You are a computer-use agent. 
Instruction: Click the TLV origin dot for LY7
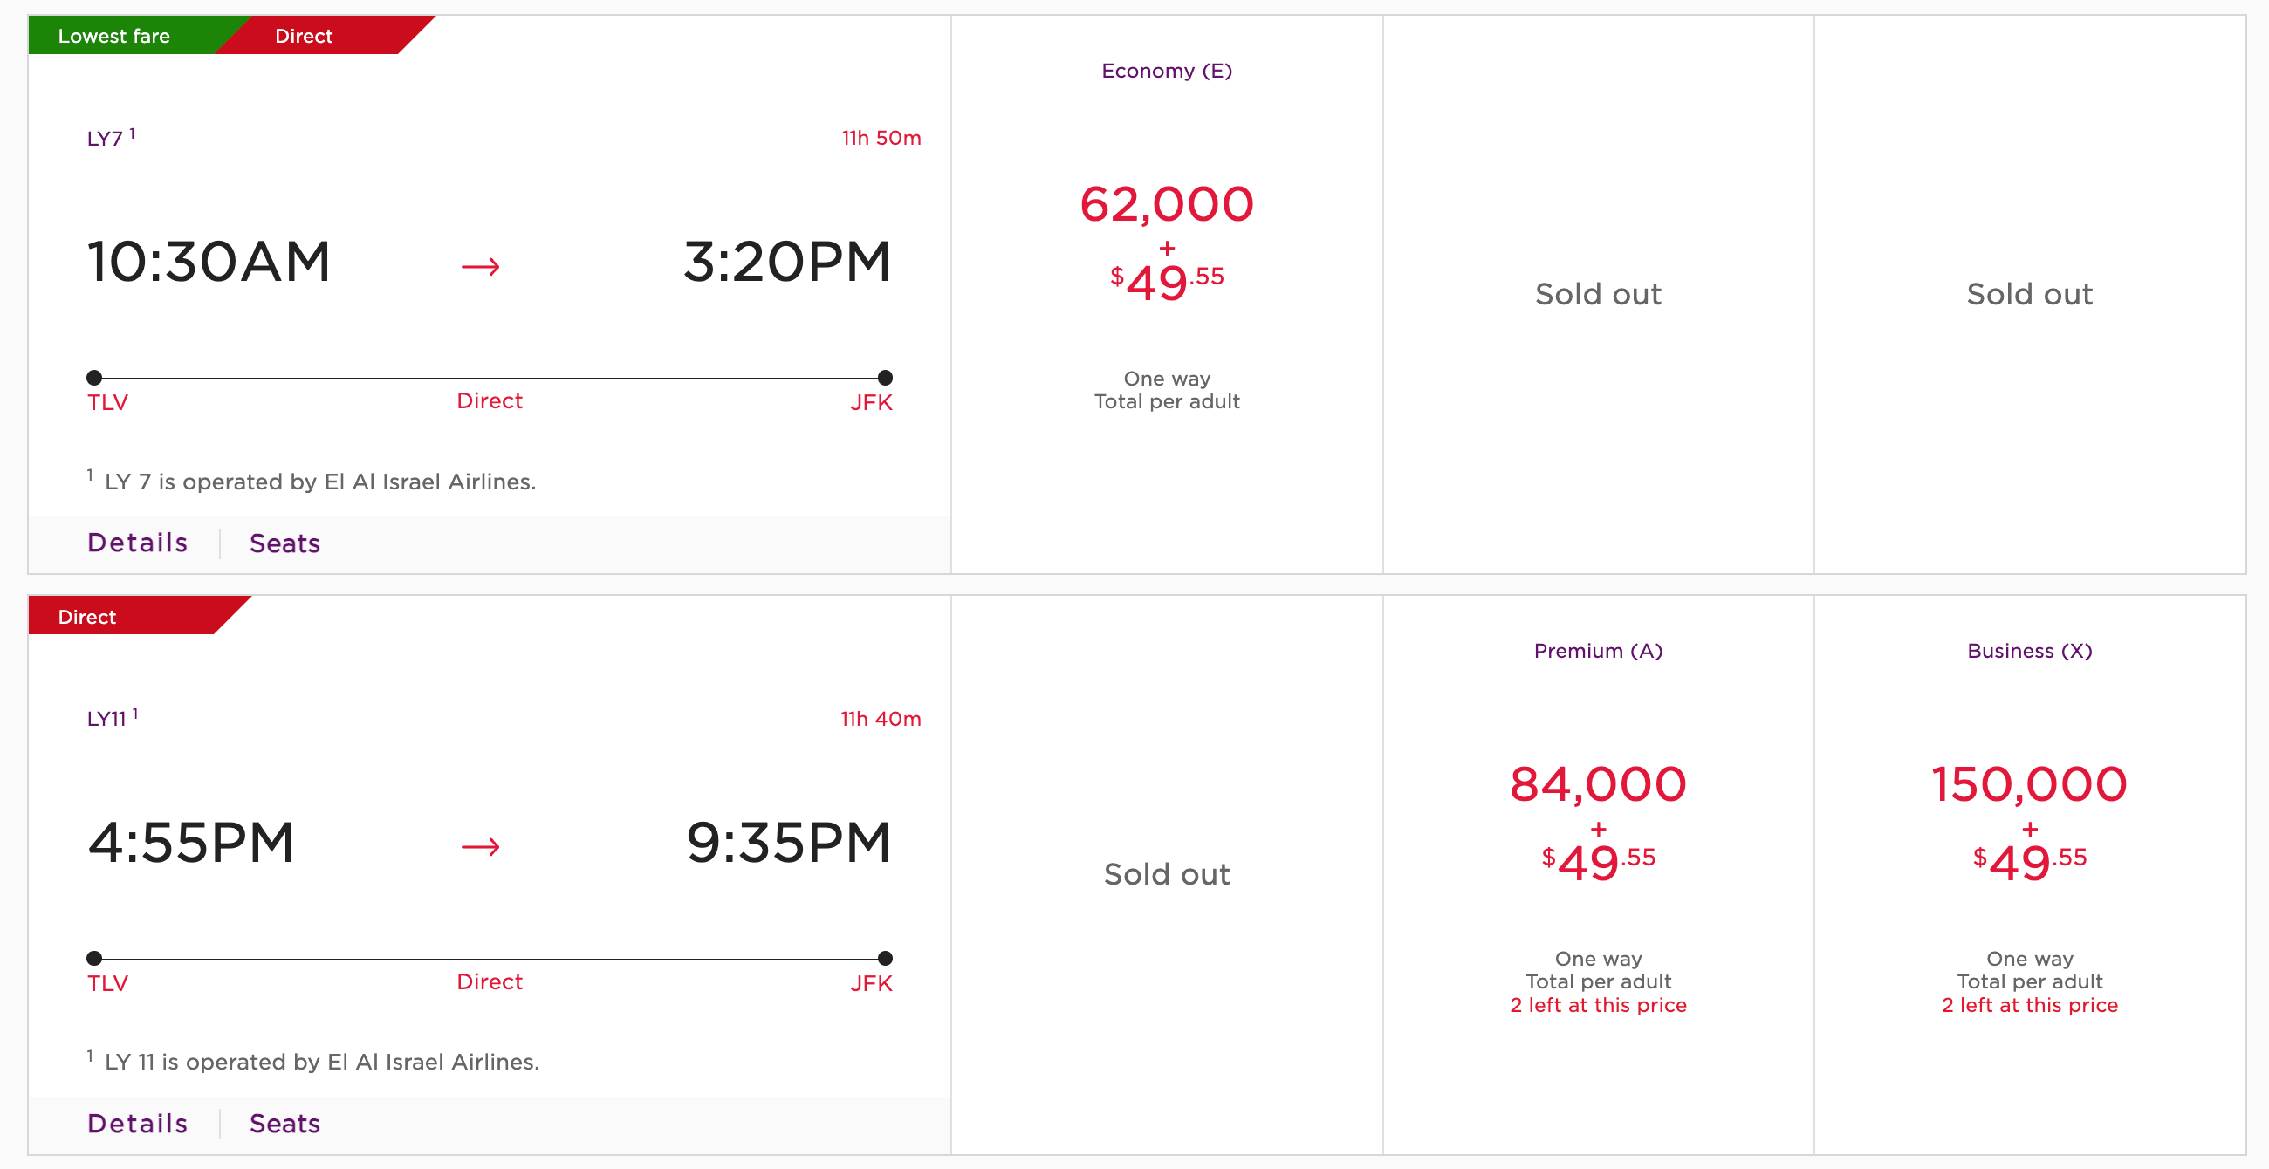[94, 378]
